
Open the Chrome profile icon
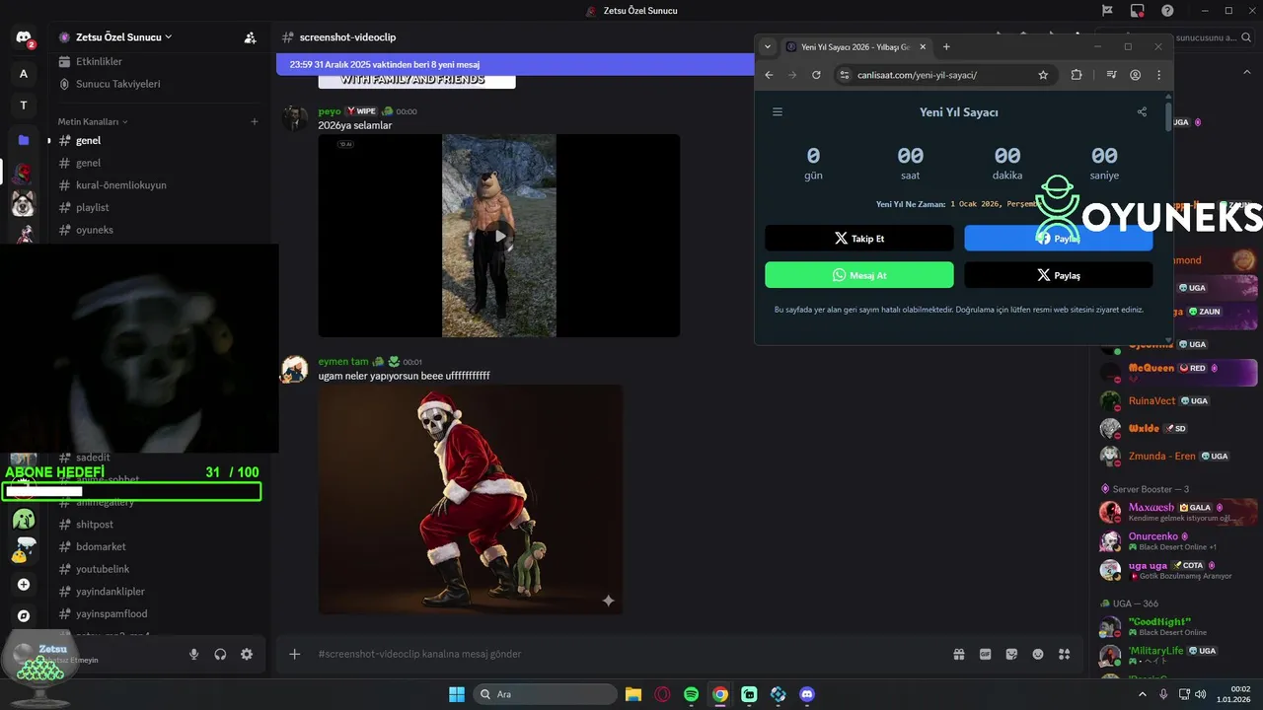click(1136, 75)
